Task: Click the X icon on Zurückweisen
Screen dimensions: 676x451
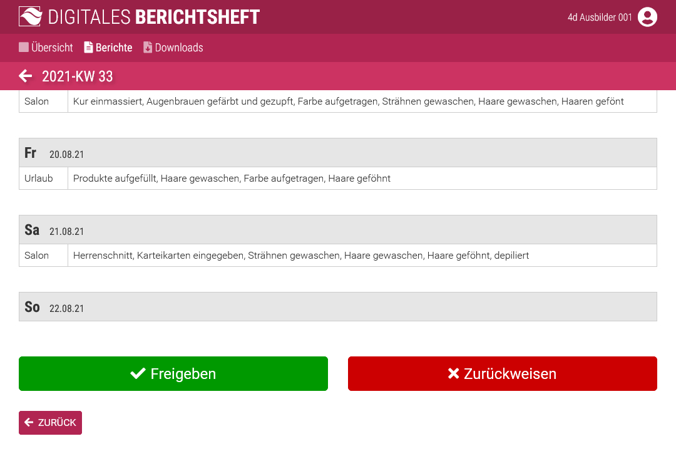Action: pyautogui.click(x=454, y=374)
